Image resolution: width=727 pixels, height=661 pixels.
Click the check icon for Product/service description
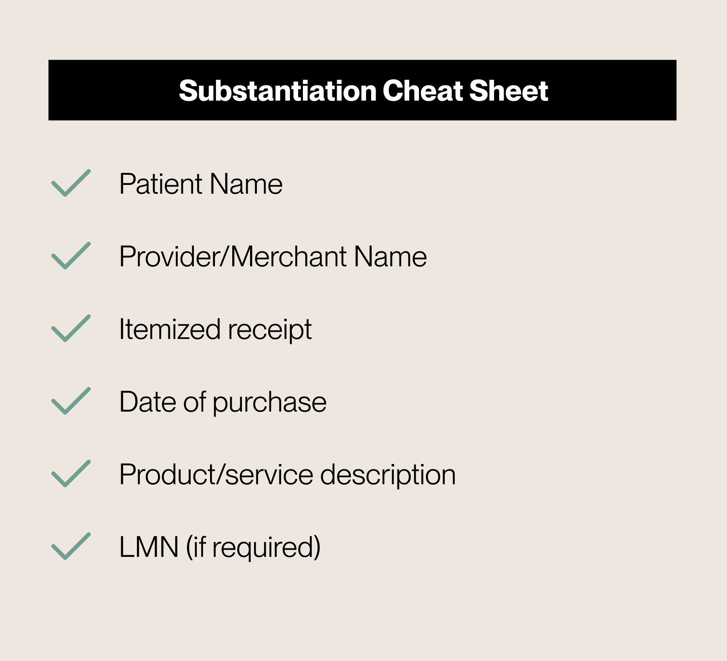click(x=71, y=473)
